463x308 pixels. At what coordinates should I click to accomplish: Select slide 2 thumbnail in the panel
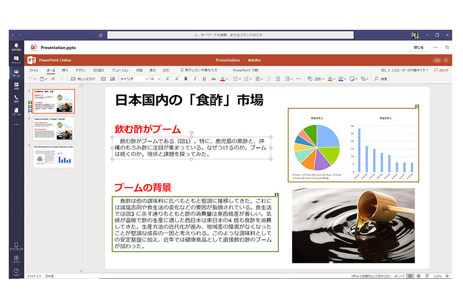54,128
